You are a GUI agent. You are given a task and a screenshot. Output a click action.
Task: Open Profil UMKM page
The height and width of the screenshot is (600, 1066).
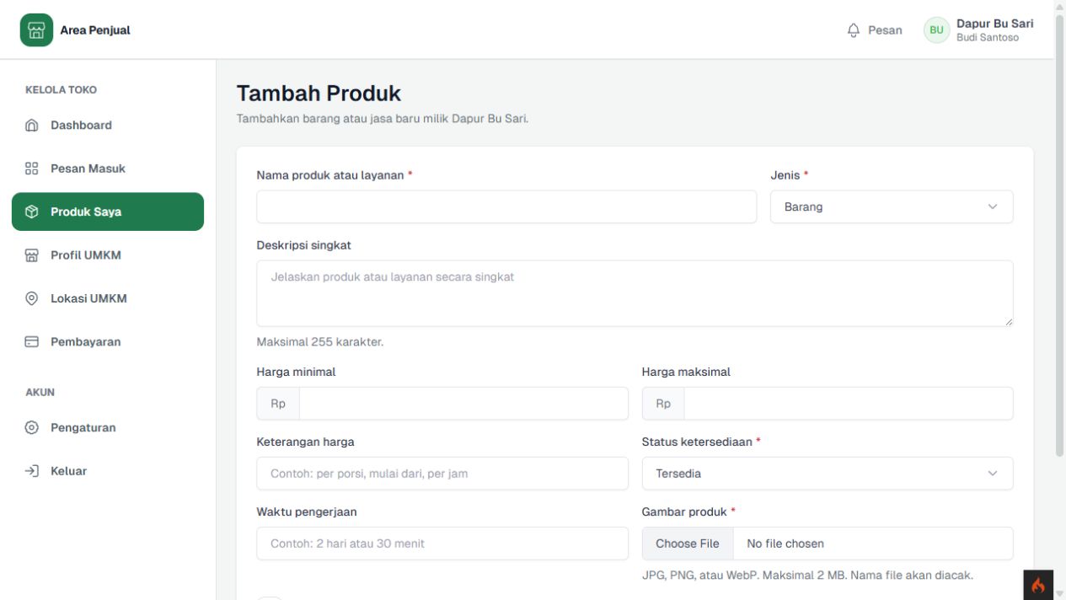[x=108, y=255]
